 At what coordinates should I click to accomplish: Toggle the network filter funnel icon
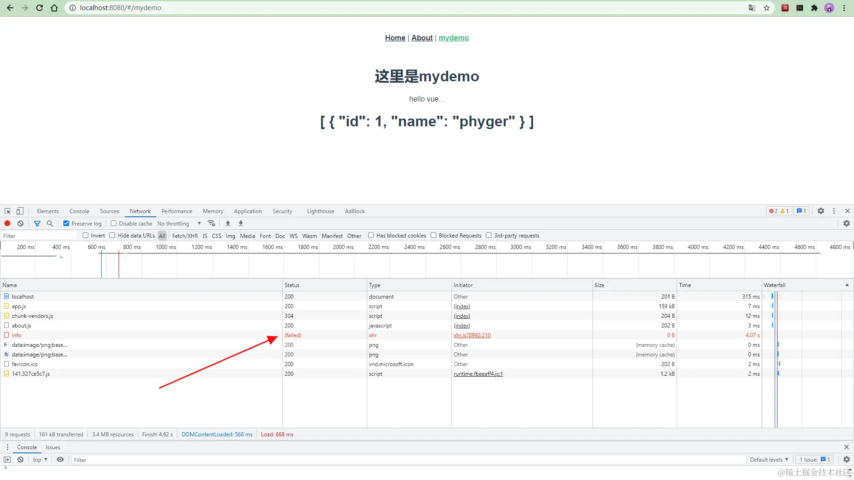37,223
